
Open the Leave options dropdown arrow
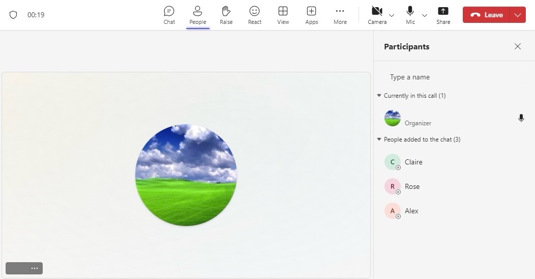[518, 15]
